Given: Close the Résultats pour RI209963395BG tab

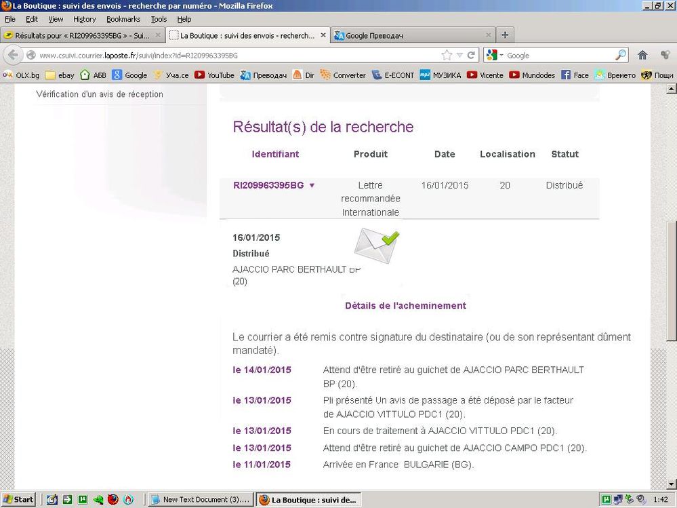Looking at the screenshot, I should pos(158,35).
